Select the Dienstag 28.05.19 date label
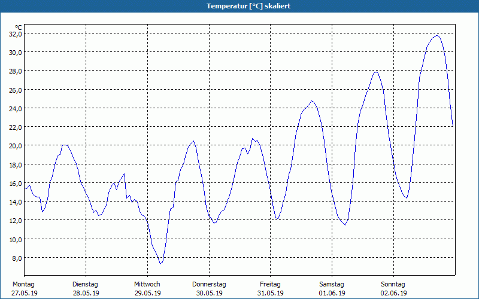 [x=86, y=289]
